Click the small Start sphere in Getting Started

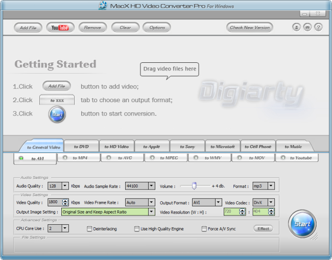click(57, 114)
